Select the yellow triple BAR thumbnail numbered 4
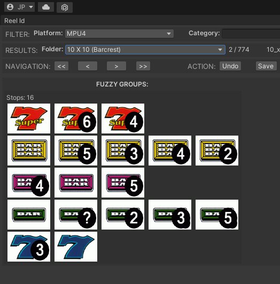 pos(170,151)
